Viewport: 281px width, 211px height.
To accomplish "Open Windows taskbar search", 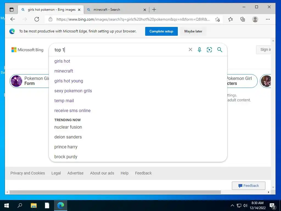I will tap(20, 206).
